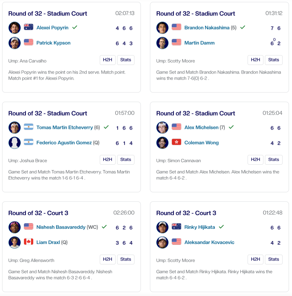The width and height of the screenshot is (292, 296).
Task: Click Alexei Popyrin's player photo
Action: (x=15, y=28)
